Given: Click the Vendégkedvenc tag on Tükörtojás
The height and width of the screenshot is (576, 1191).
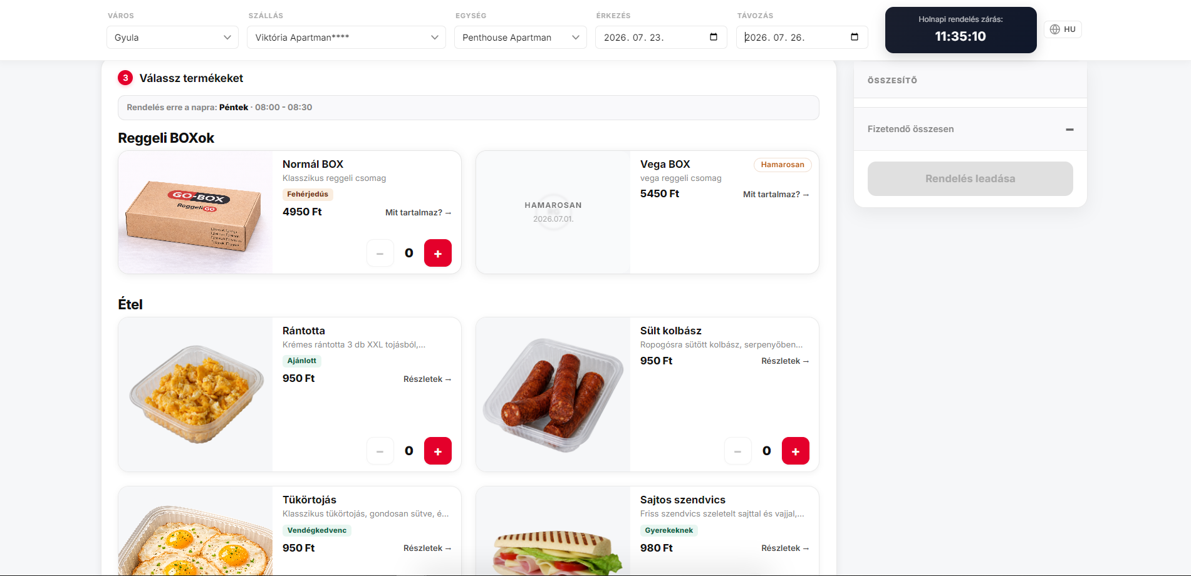Looking at the screenshot, I should [317, 531].
